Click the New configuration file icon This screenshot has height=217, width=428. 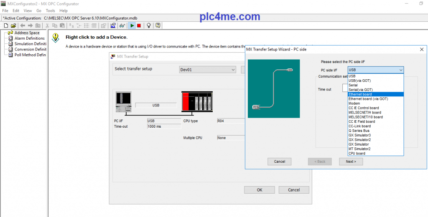6,25
